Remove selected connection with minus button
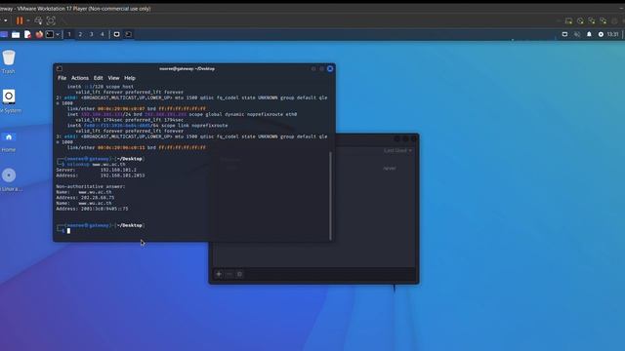The height and width of the screenshot is (351, 625). (x=229, y=274)
